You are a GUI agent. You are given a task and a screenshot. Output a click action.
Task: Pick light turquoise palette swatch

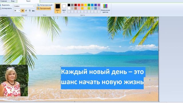coord(92,8)
